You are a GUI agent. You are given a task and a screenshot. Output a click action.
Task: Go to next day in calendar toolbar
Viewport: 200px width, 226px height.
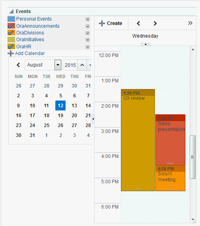155,23
